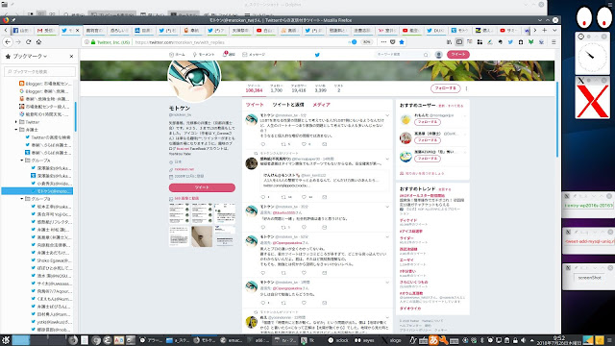Open the Facebook tab in Firefox
Viewport: 615px width, 346px height.
pos(21,30)
